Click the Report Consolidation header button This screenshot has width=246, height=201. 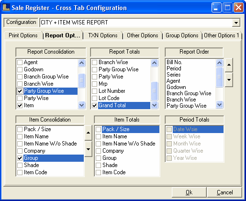[x=51, y=52]
